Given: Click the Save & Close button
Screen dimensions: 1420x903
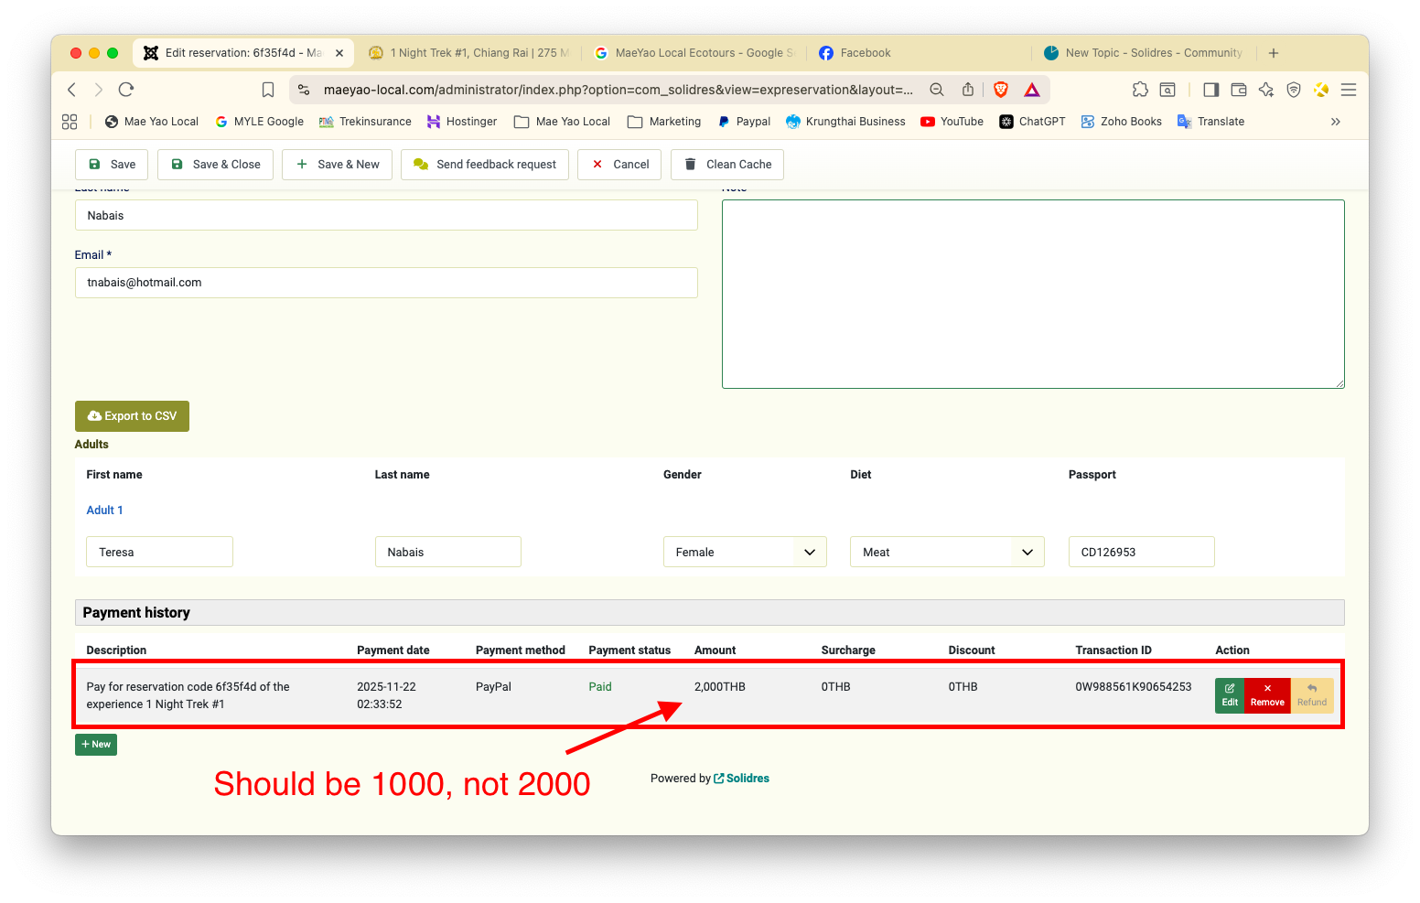Looking at the screenshot, I should tap(216, 165).
